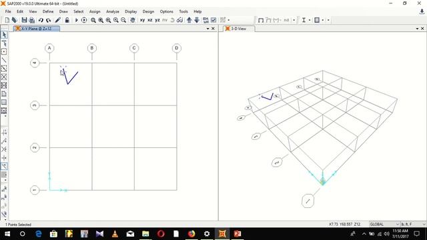Click grid bubble A in plan view
This screenshot has height=240, width=427.
pyautogui.click(x=49, y=48)
